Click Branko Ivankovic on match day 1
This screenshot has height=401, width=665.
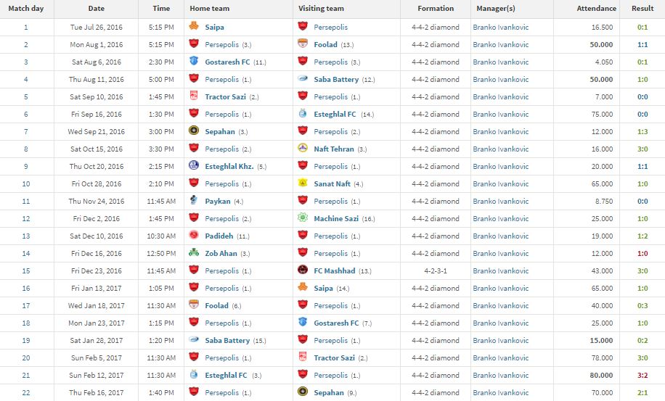pyautogui.click(x=501, y=27)
